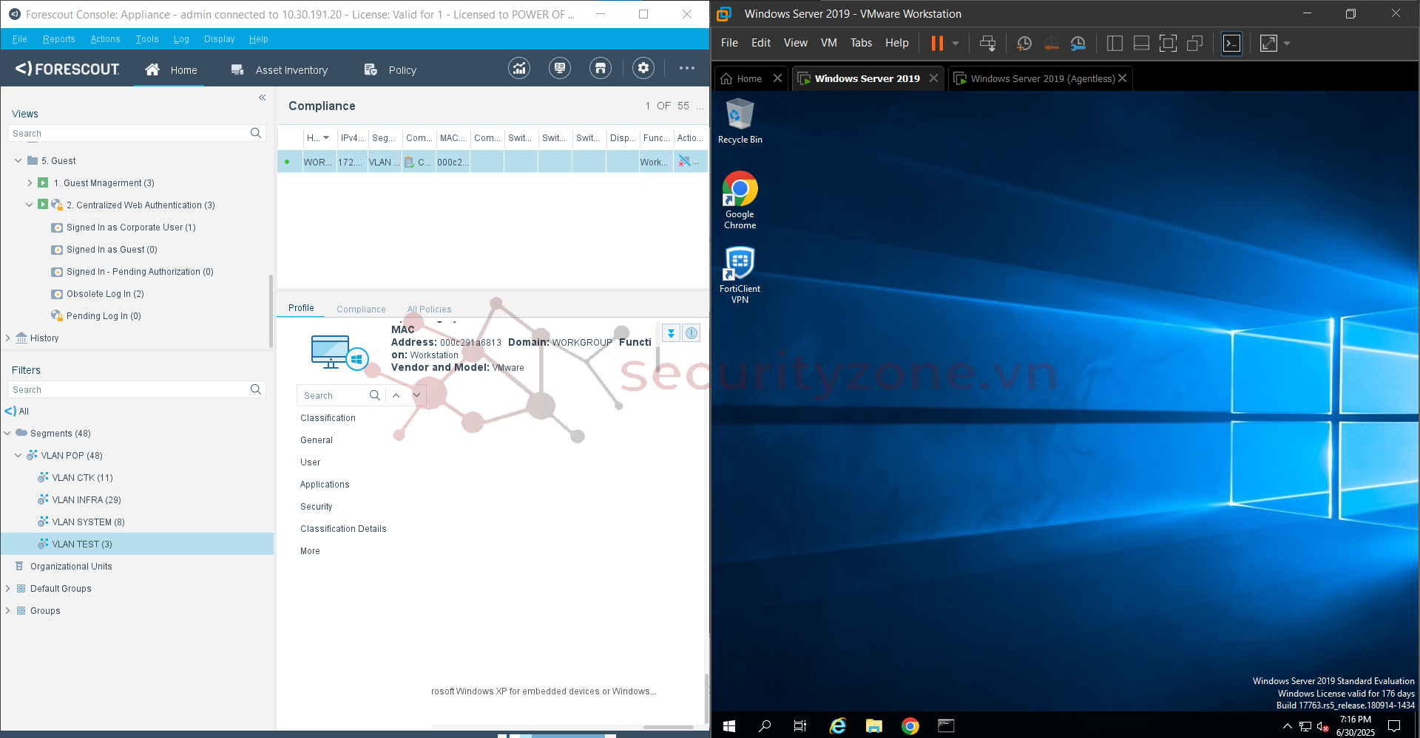Select Security in profile sections
This screenshot has height=738, width=1420.
317,506
